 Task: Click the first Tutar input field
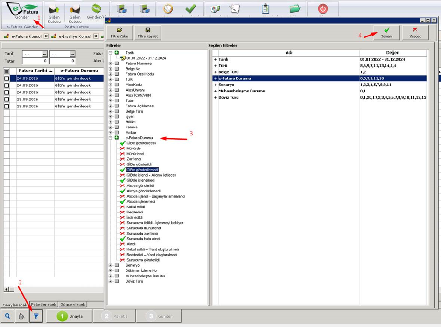pyautogui.click(x=35, y=61)
